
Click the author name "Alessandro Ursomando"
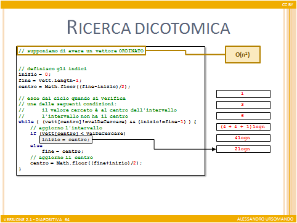[x=265, y=219]
